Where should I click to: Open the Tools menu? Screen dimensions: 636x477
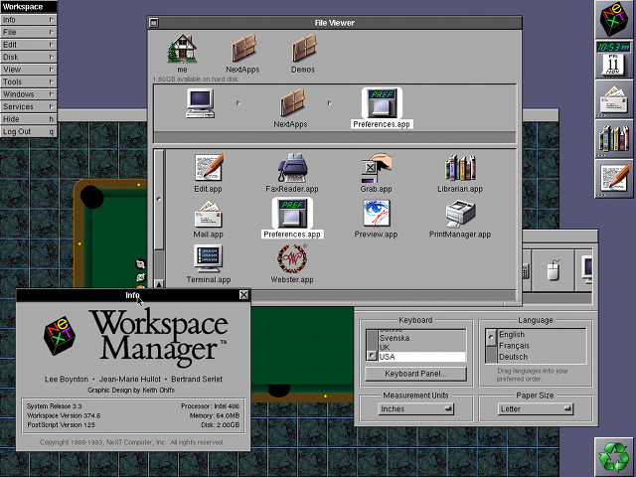[x=29, y=81]
